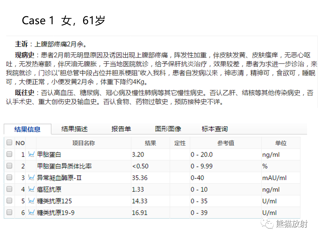The image size is (318, 238).
Task: Open trend chart icon for 异常凝血酶原-II
Action: tap(31, 178)
